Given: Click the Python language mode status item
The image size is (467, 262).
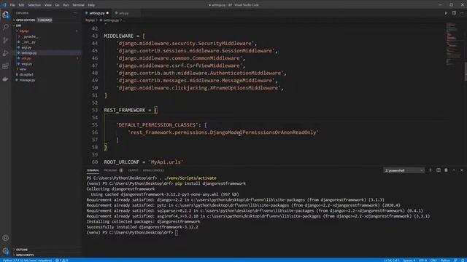Looking at the screenshot, I should (x=445, y=261).
